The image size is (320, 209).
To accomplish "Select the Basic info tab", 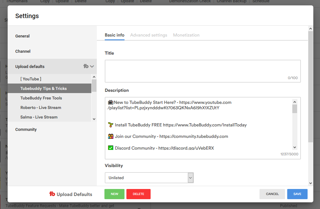I will click(x=115, y=35).
